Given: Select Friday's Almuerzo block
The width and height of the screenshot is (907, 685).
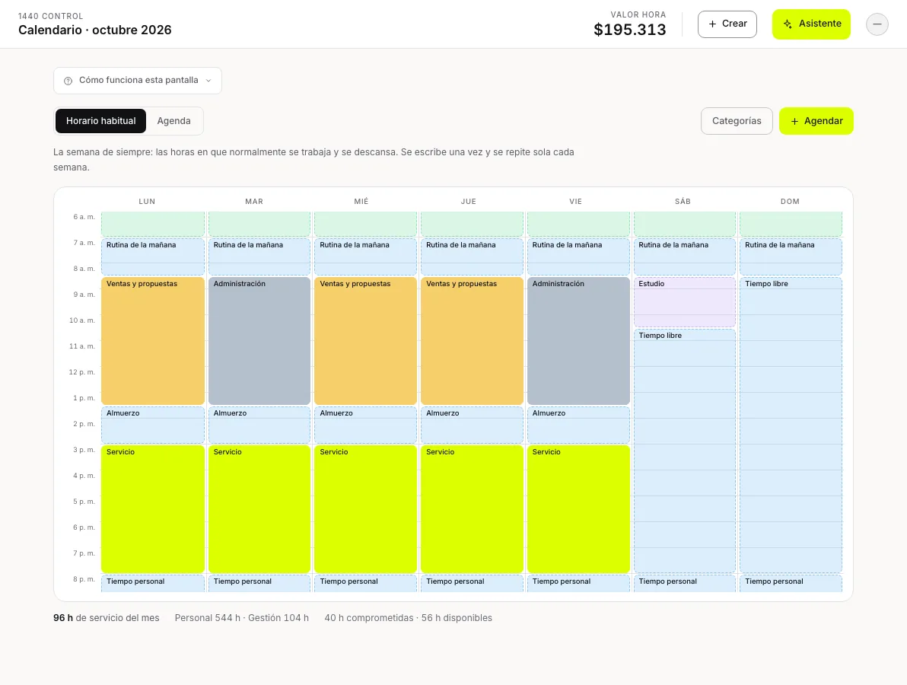Looking at the screenshot, I should (x=578, y=425).
